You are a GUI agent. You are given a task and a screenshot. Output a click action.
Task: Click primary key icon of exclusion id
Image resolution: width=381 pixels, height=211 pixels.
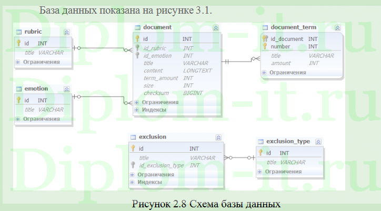point(133,148)
